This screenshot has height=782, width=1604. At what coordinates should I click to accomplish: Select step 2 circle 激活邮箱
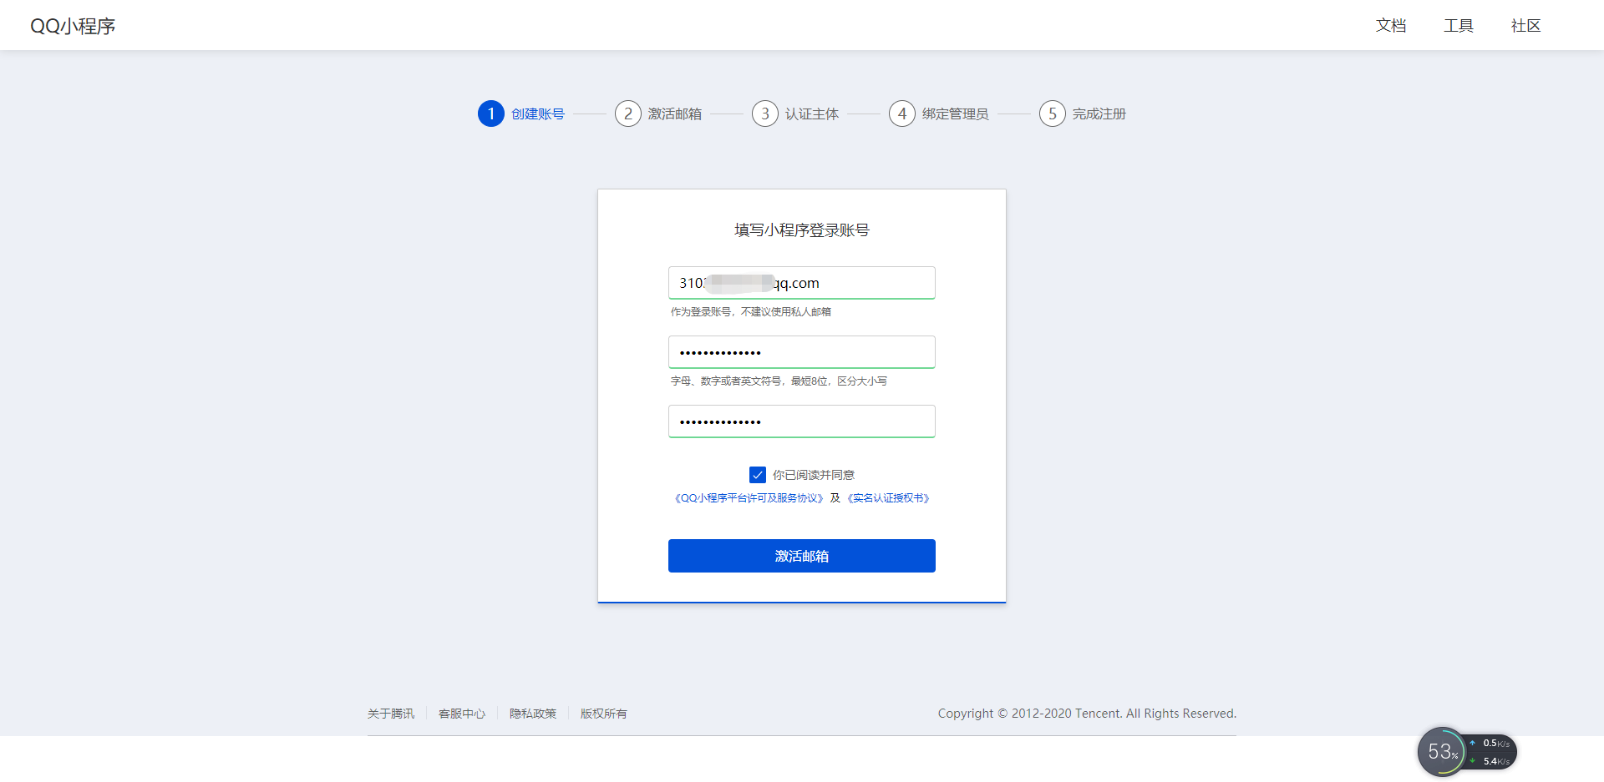pyautogui.click(x=628, y=114)
